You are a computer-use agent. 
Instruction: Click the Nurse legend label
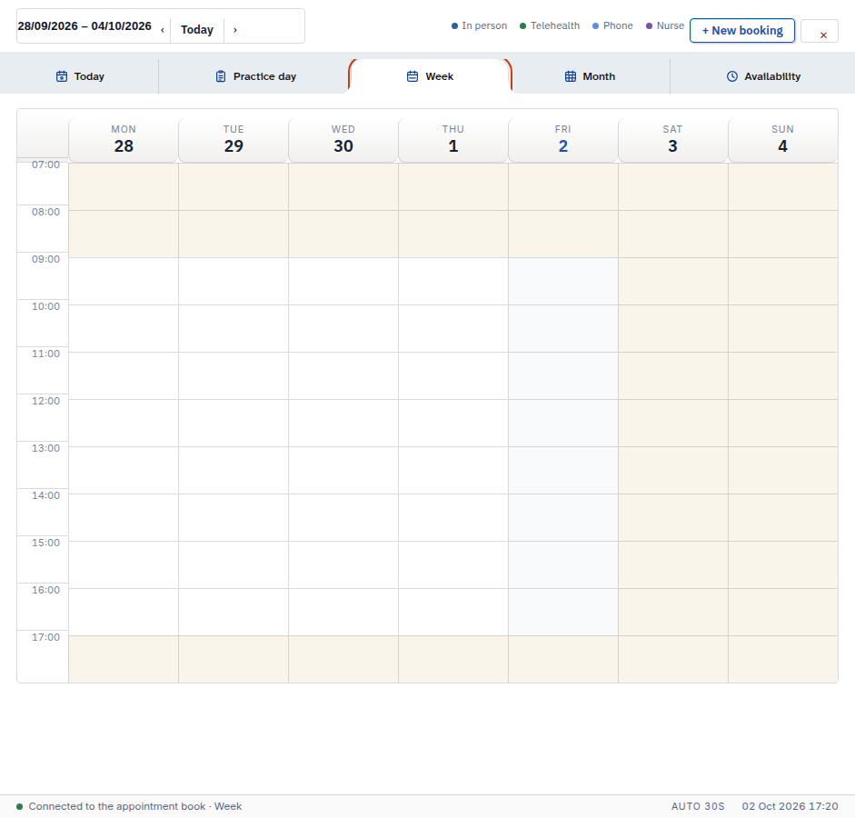click(x=671, y=25)
